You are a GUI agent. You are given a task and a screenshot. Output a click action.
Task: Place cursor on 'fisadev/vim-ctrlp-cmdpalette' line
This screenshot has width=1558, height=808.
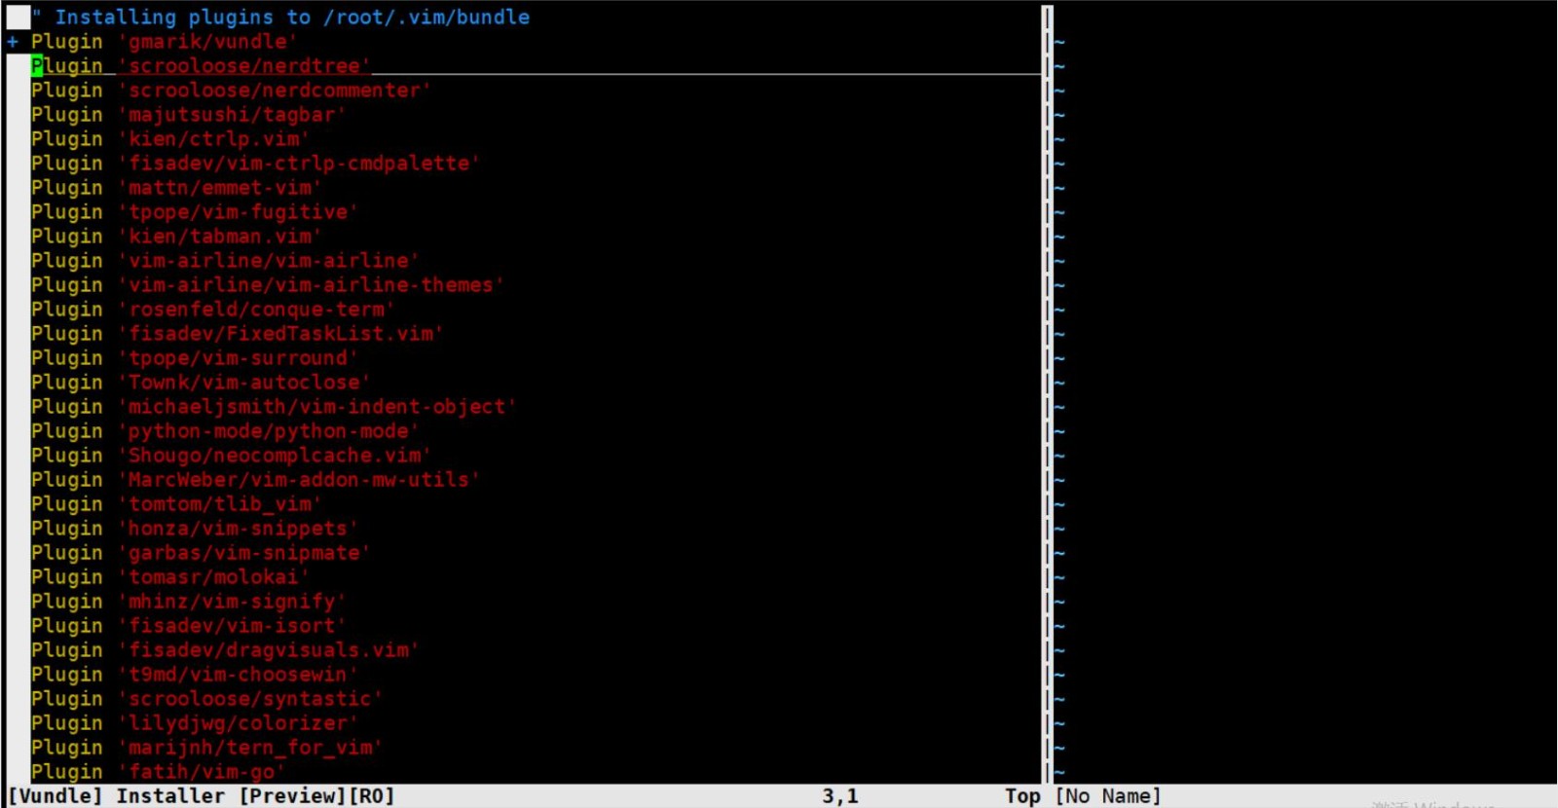pyautogui.click(x=256, y=164)
